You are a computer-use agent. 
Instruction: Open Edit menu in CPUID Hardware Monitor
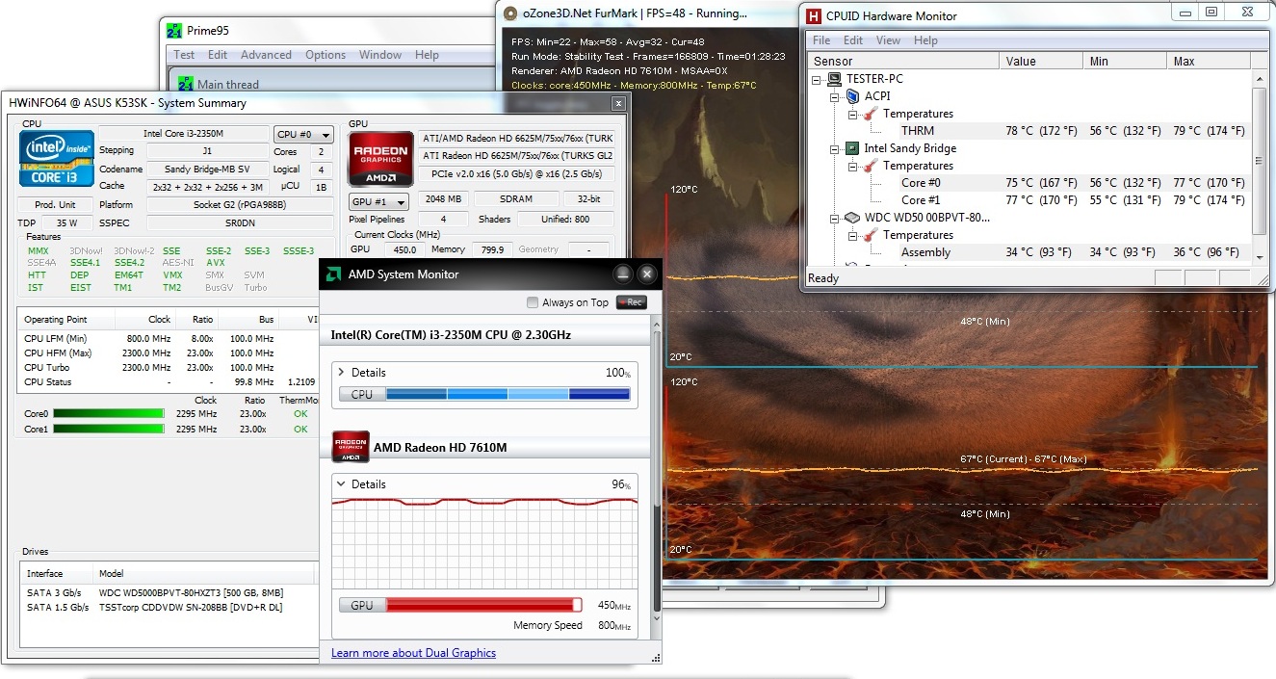coord(853,40)
